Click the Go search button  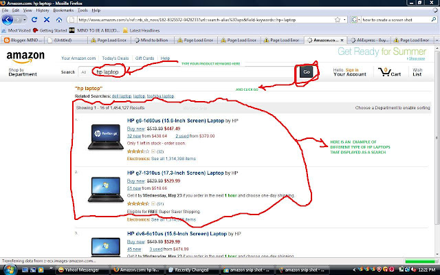coord(306,72)
